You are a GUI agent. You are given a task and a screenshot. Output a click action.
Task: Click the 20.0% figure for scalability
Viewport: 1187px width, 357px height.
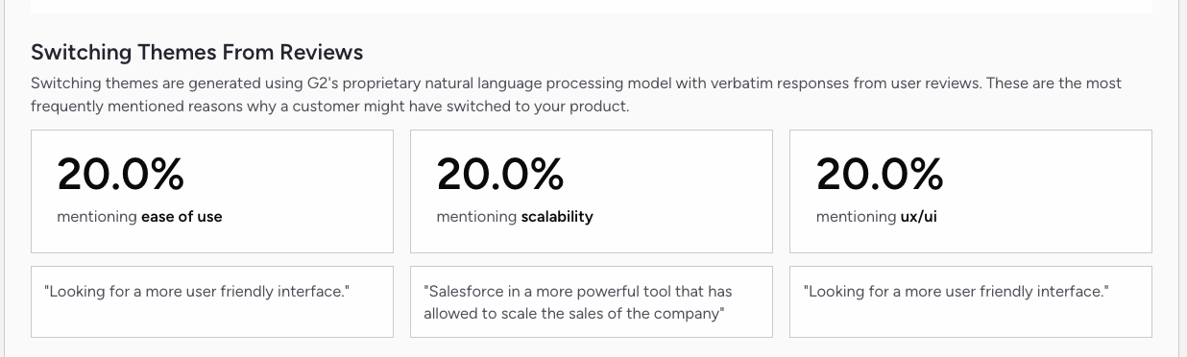(x=499, y=175)
